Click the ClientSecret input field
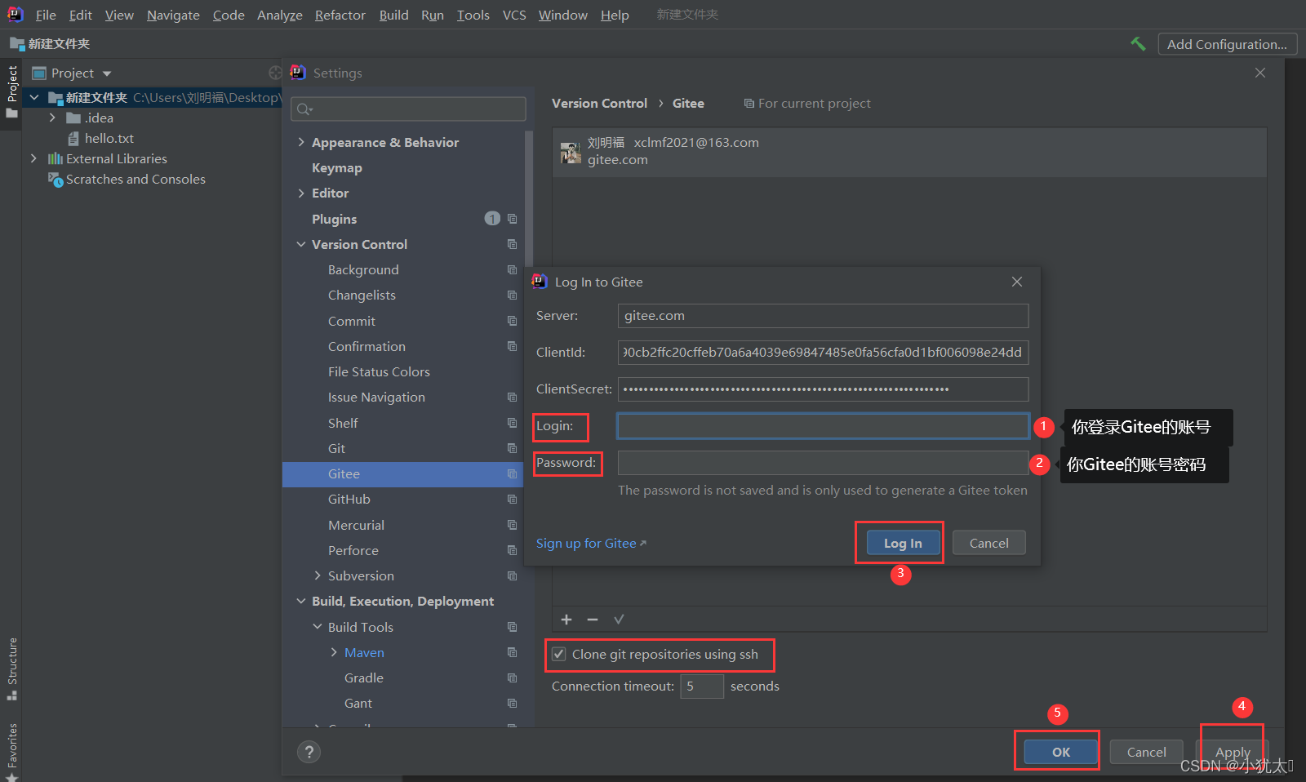The height and width of the screenshot is (782, 1306). (823, 389)
